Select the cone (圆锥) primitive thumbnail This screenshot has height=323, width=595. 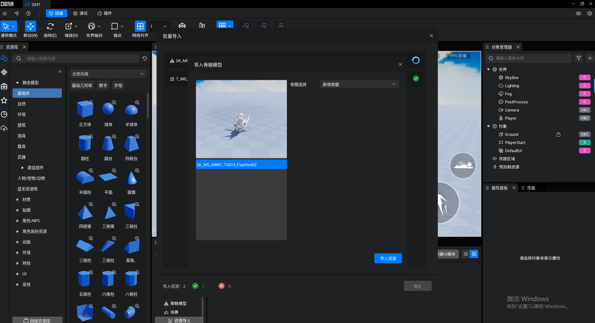coord(131,177)
